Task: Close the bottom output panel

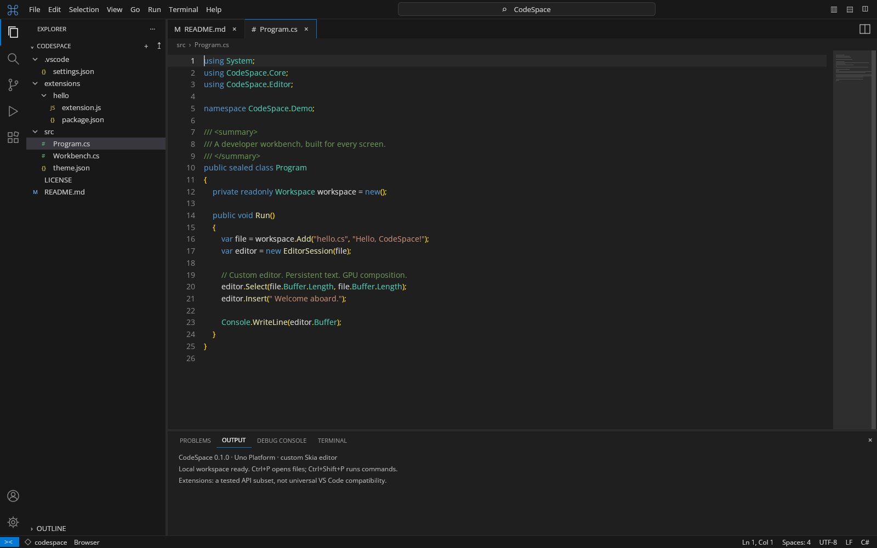Action: [x=870, y=440]
